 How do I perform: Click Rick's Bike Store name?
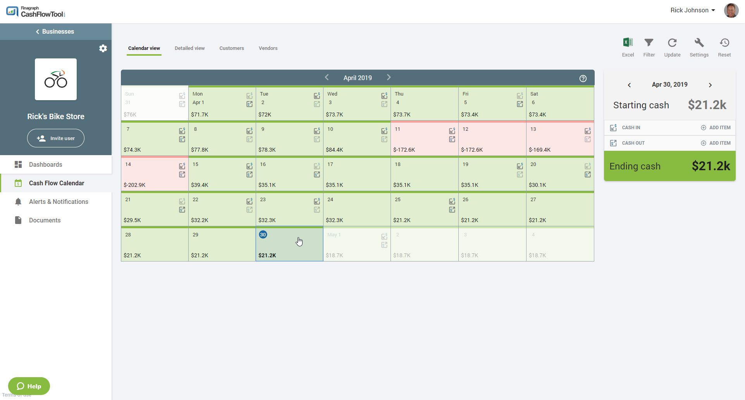[x=56, y=116]
